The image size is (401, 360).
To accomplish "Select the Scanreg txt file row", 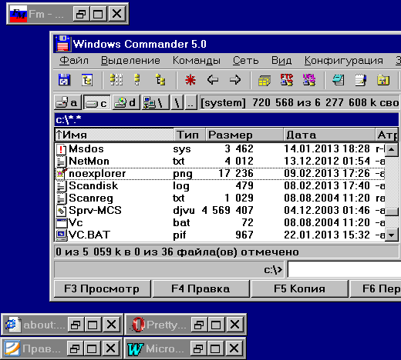I will pyautogui.click(x=220, y=198).
